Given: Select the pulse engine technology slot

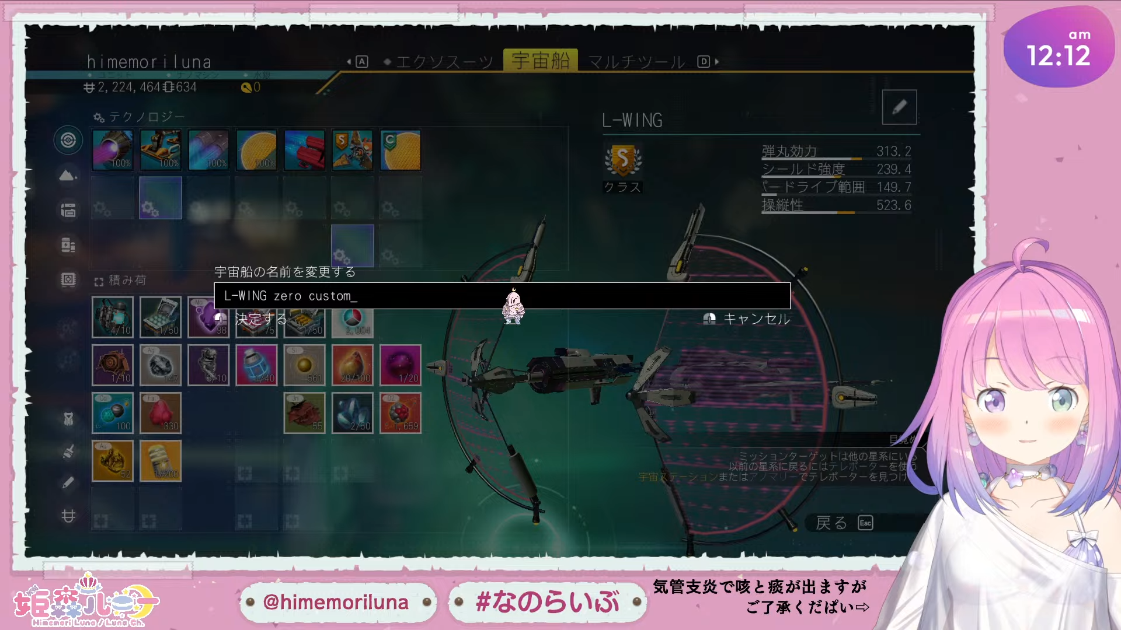Looking at the screenshot, I should coord(113,150).
